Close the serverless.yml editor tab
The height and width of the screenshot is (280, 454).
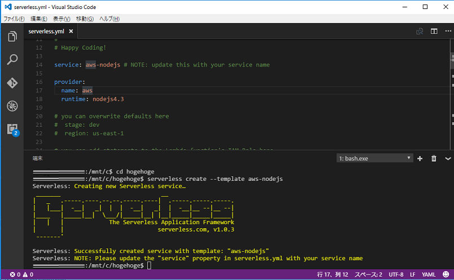point(71,31)
